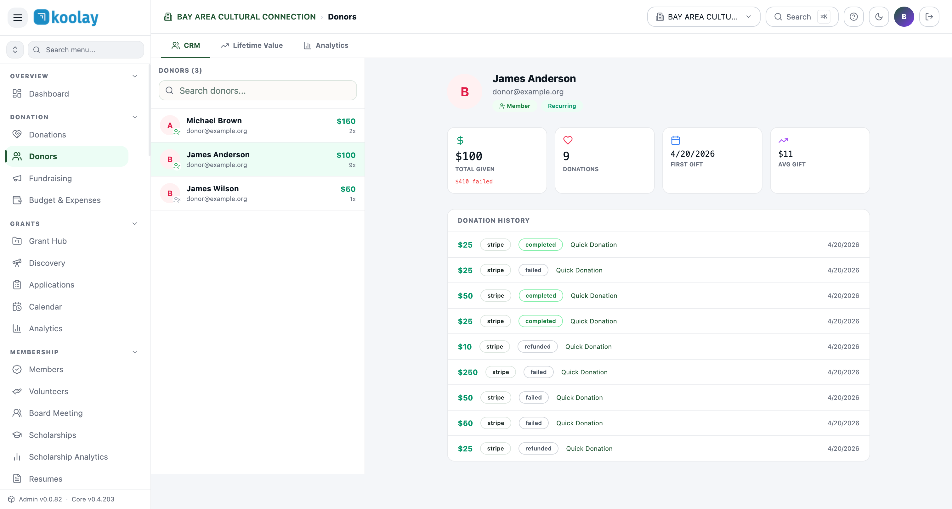Focus the Search donors field
The height and width of the screenshot is (509, 952).
[258, 91]
